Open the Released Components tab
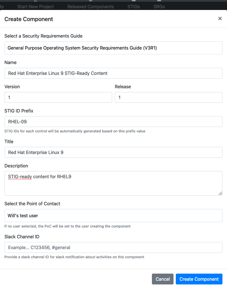227x287 pixels. (x=90, y=7)
